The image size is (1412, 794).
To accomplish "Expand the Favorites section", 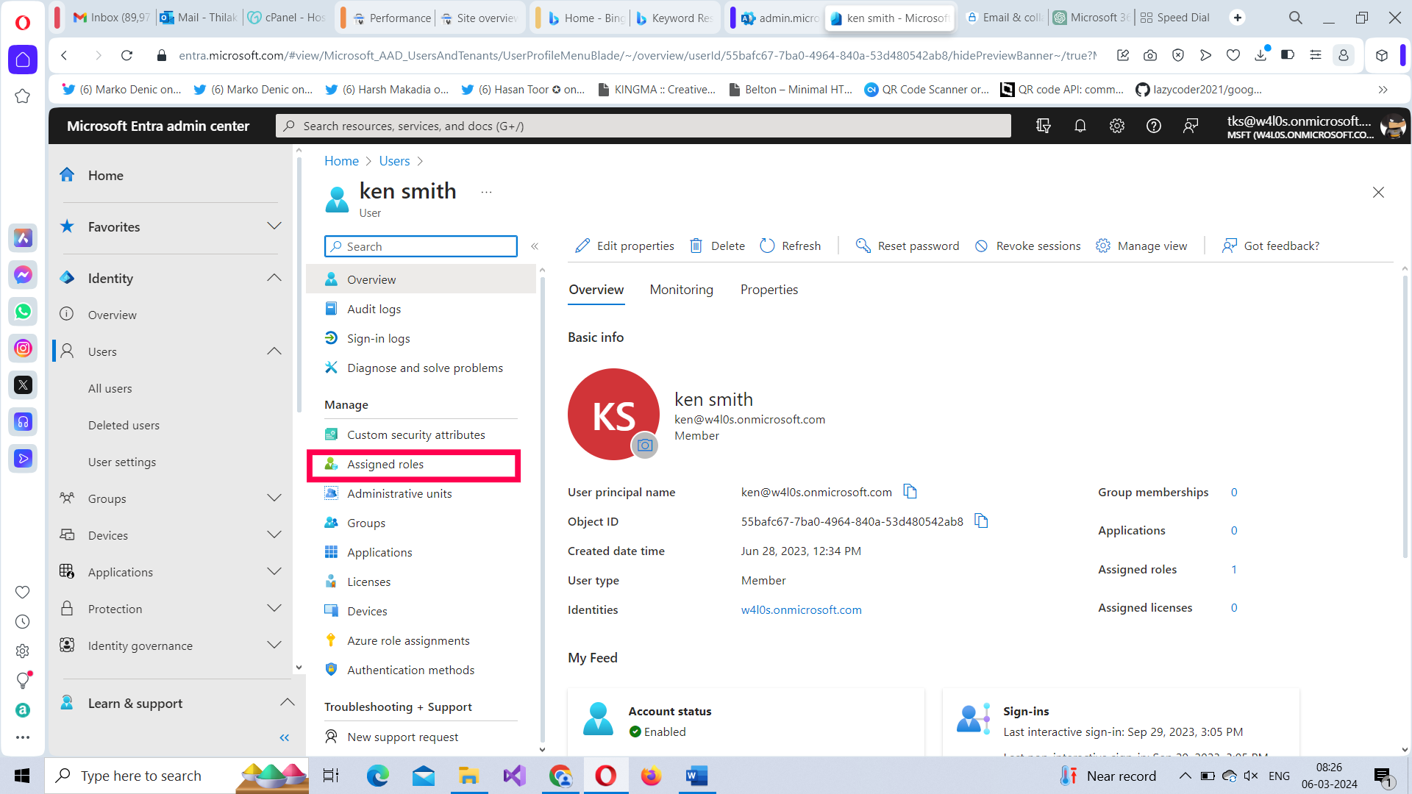I will [274, 226].
